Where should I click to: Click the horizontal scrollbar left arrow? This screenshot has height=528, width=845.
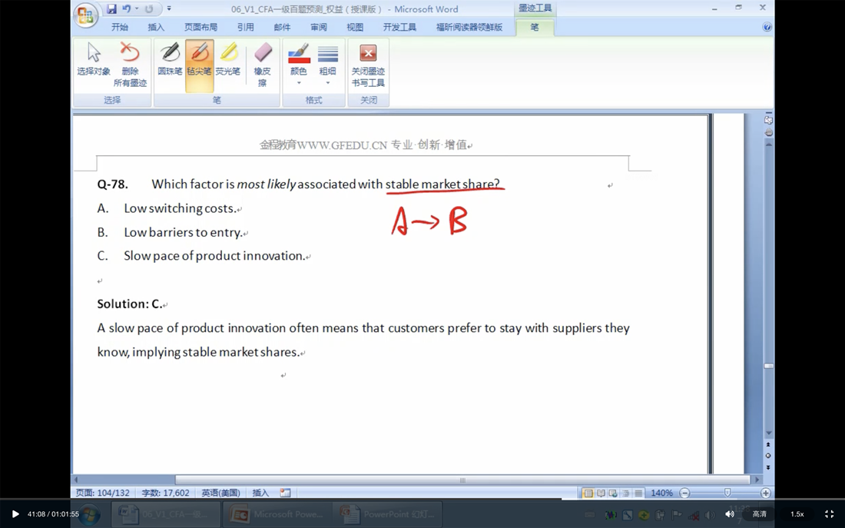click(x=76, y=480)
